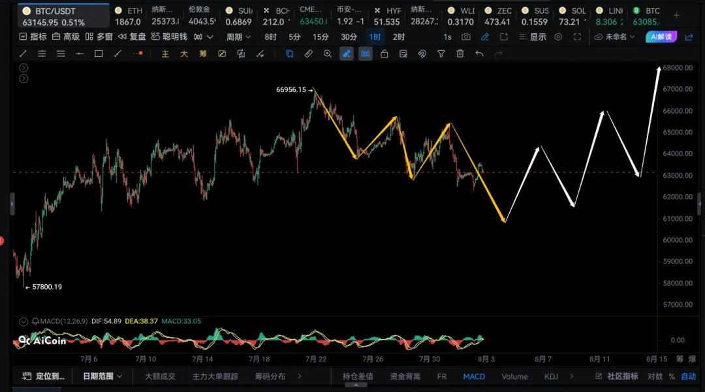Collapse the MACD indicator panel chevron
The width and height of the screenshot is (705, 392).
click(x=23, y=321)
